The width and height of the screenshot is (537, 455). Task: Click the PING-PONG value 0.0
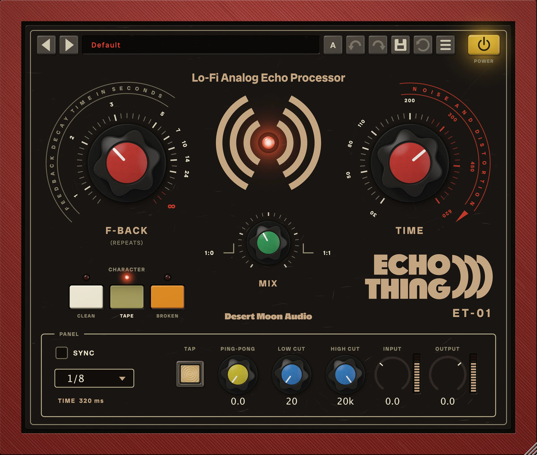coord(238,401)
